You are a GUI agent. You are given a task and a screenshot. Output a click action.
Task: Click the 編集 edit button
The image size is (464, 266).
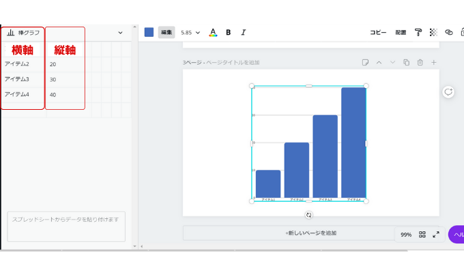click(x=166, y=32)
